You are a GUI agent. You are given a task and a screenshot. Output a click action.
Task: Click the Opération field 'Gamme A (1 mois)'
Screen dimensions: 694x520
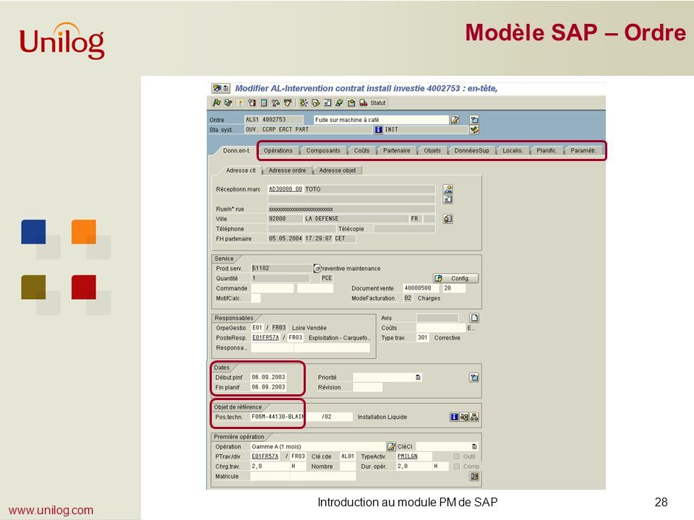(x=318, y=446)
